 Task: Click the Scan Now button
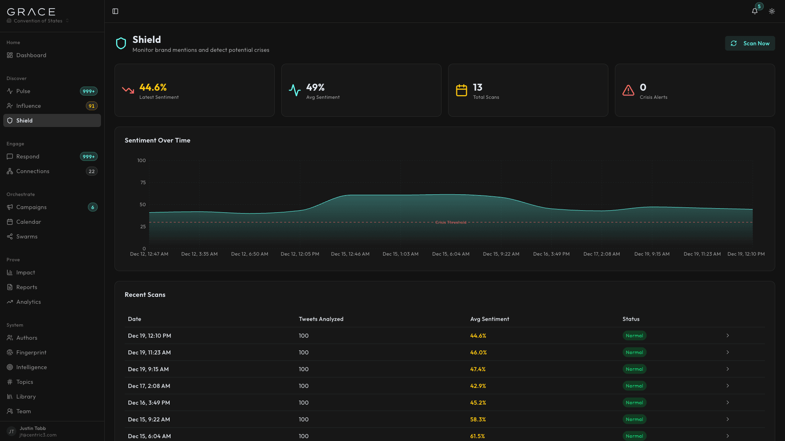[750, 43]
